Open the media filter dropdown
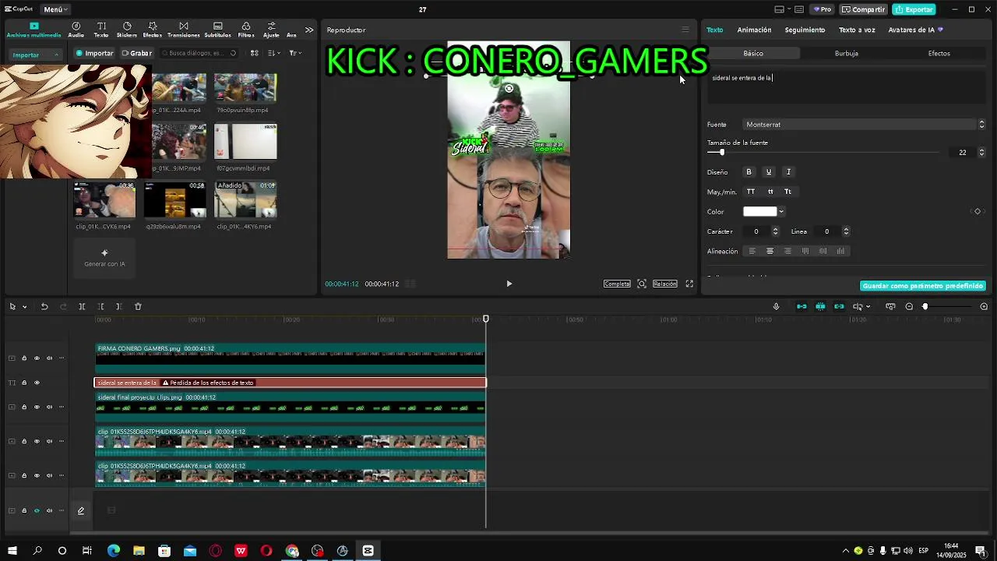The image size is (997, 561). [x=295, y=53]
